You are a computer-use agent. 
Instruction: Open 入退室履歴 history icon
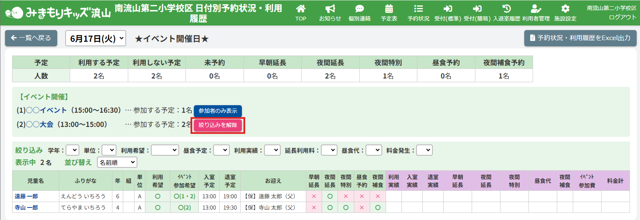(506, 9)
